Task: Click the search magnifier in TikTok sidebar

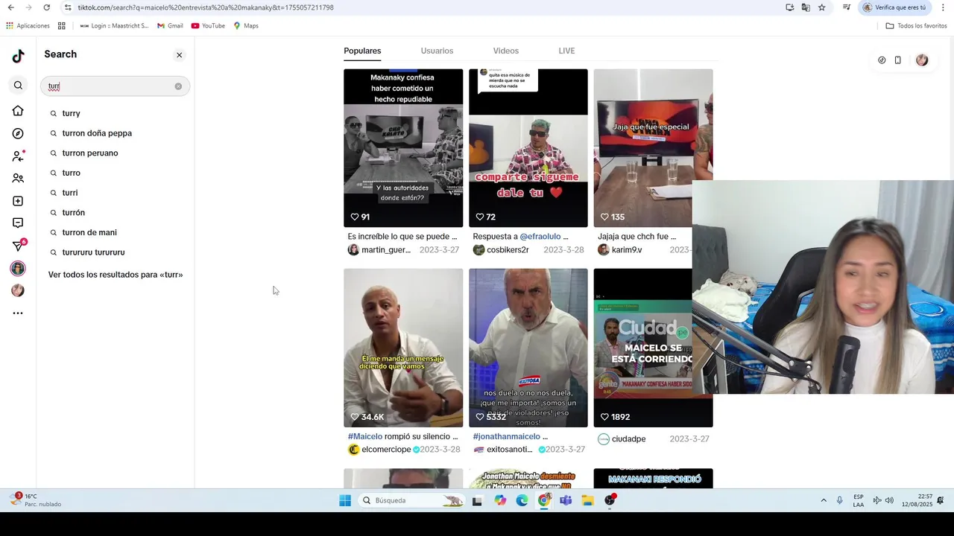Action: 18,86
